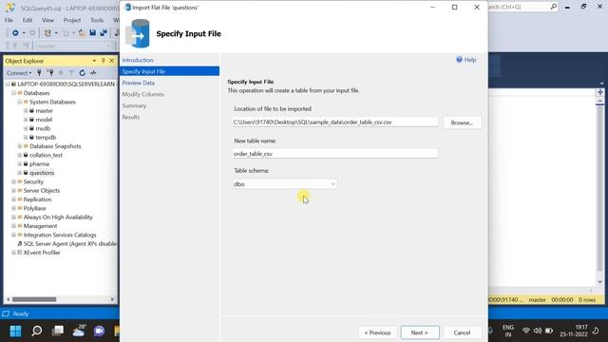Open the weather widget on taskbar
Viewport: 608px width, 342px height.
click(79, 331)
